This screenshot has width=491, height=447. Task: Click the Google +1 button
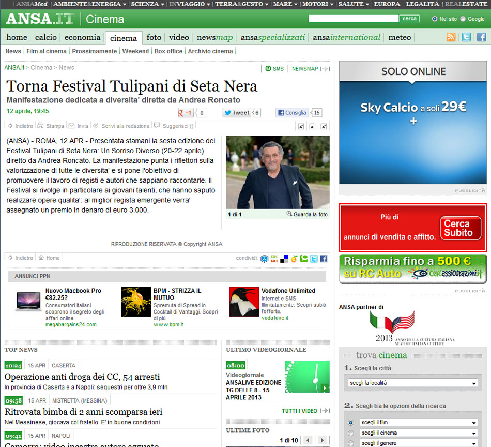click(x=186, y=113)
